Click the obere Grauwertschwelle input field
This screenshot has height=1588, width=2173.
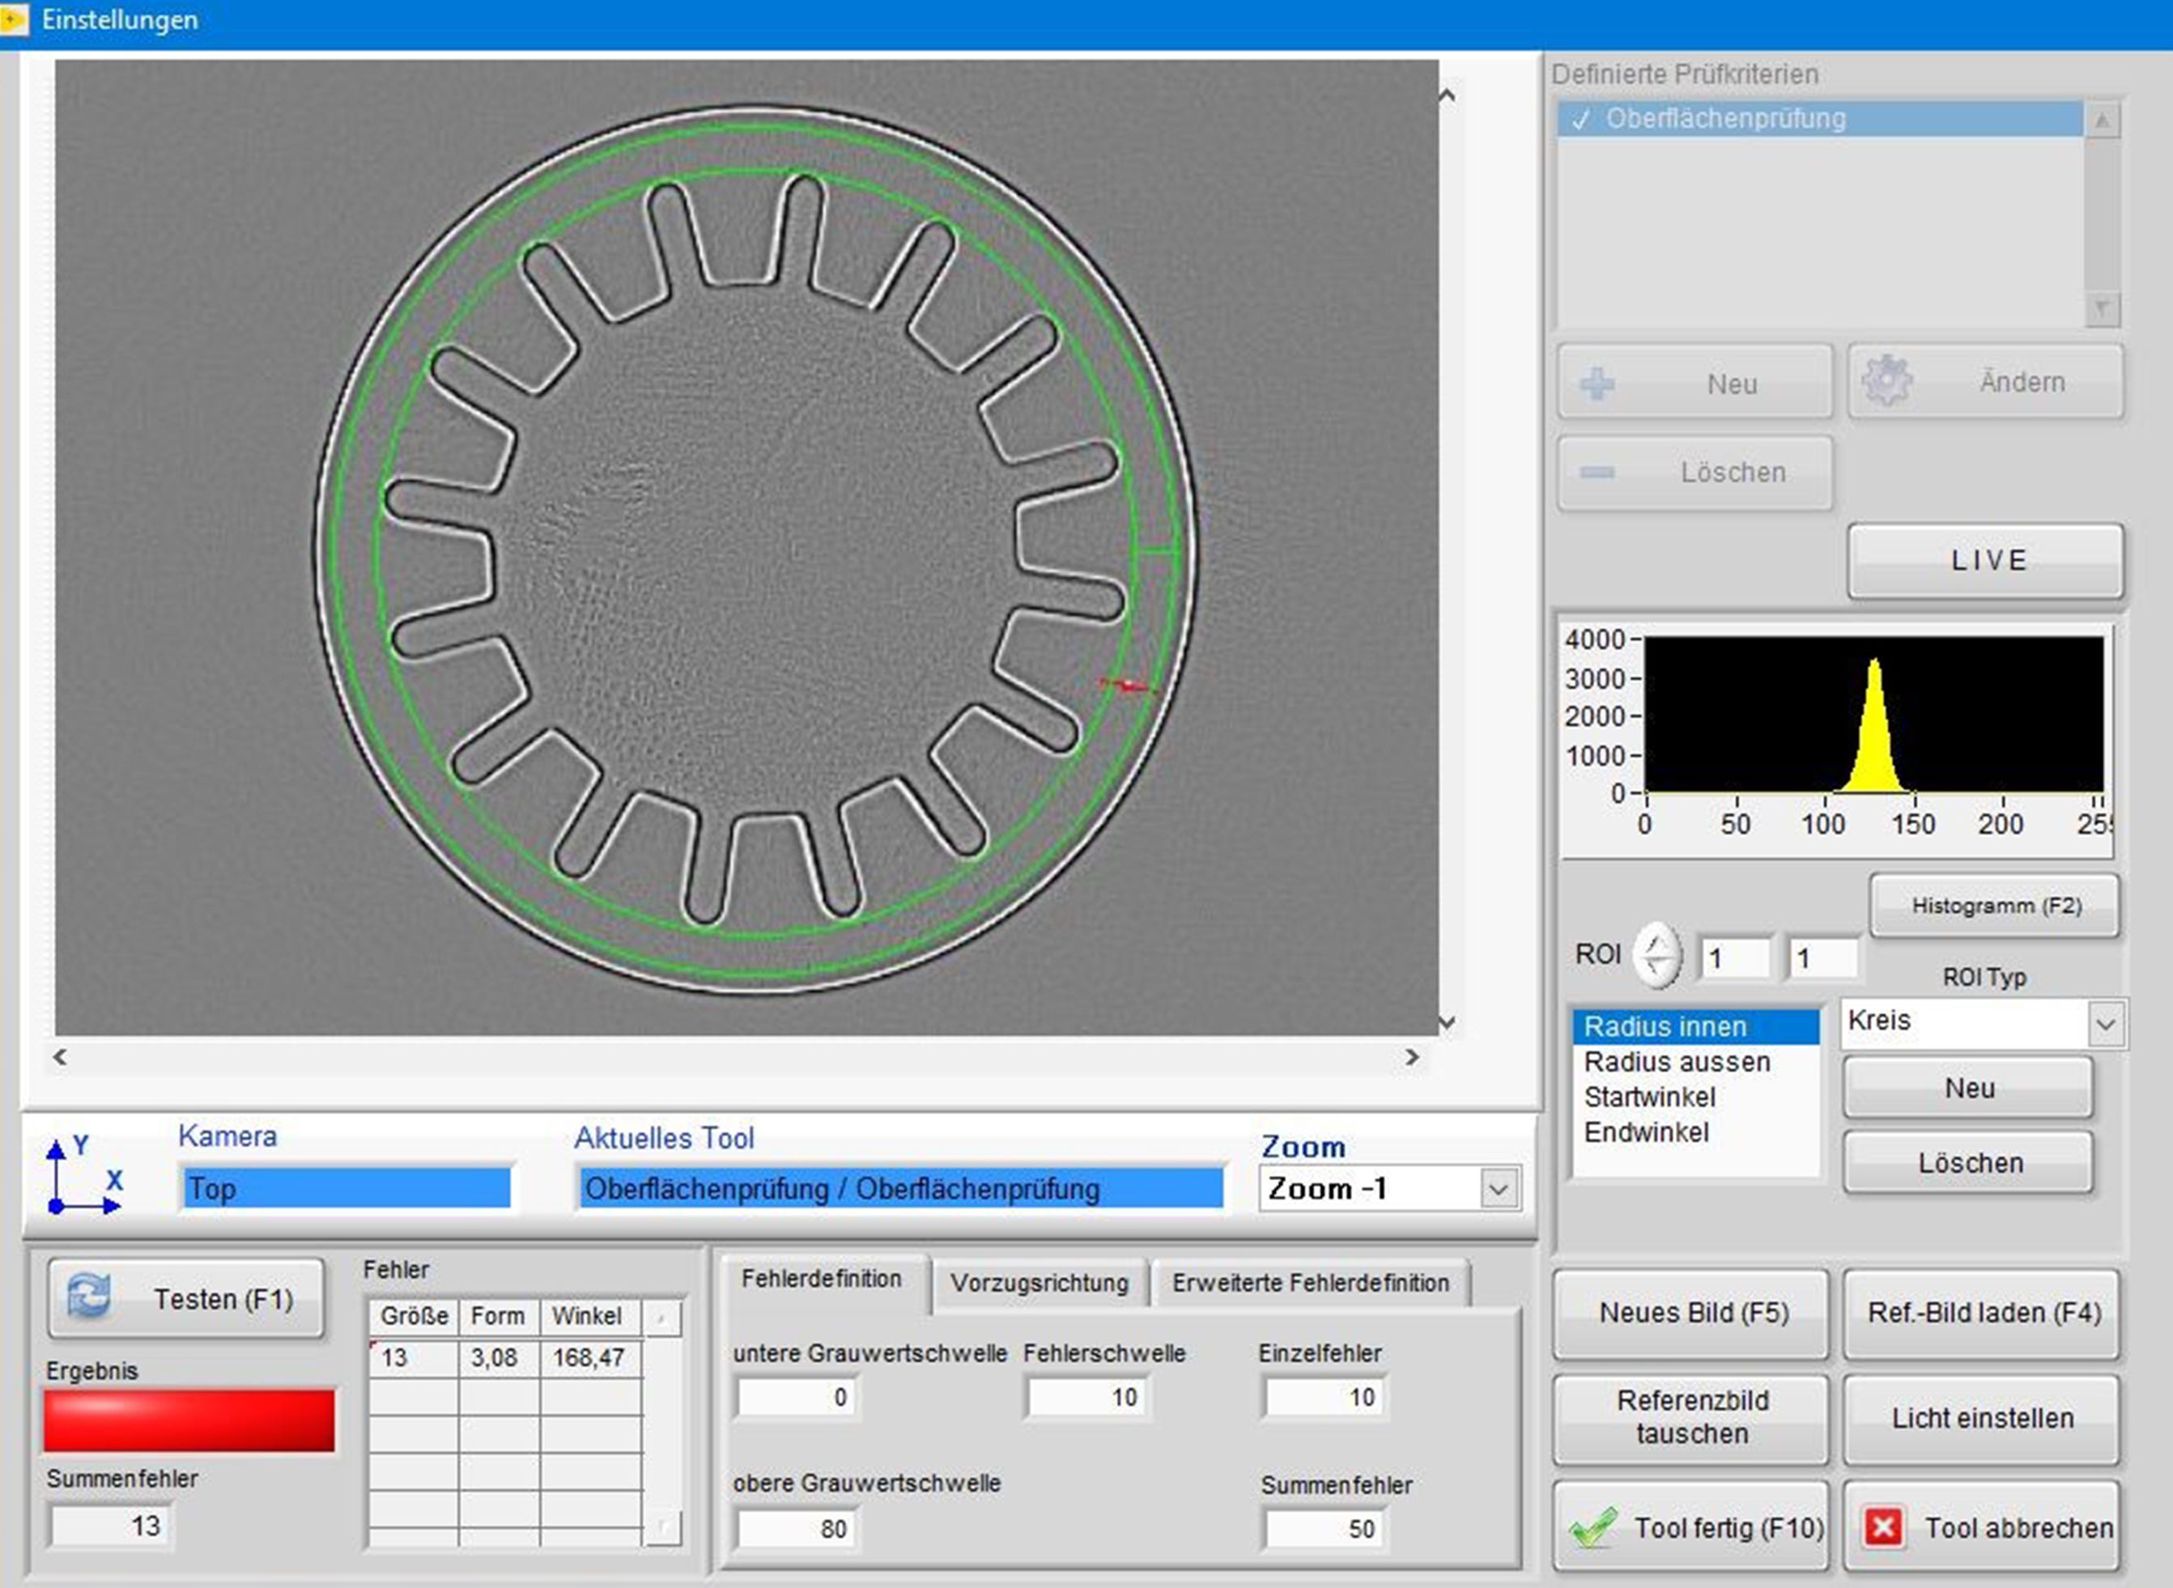pos(796,1528)
